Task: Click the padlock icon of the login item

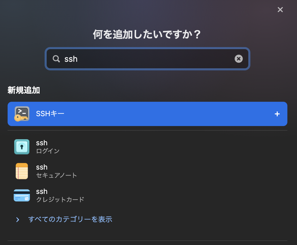Action: [x=22, y=147]
